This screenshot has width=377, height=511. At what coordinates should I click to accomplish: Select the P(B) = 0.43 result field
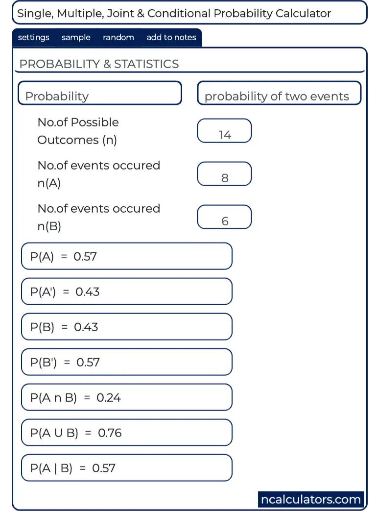coord(126,326)
